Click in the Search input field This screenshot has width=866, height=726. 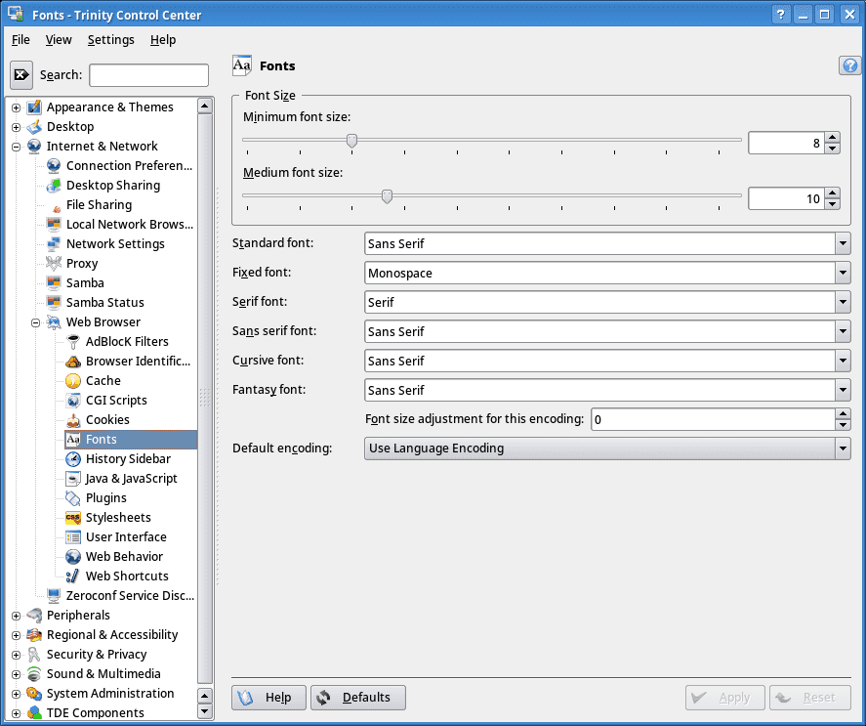[148, 75]
